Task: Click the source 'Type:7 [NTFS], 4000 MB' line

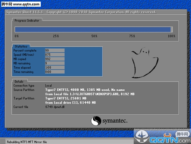Action: tap(85, 90)
